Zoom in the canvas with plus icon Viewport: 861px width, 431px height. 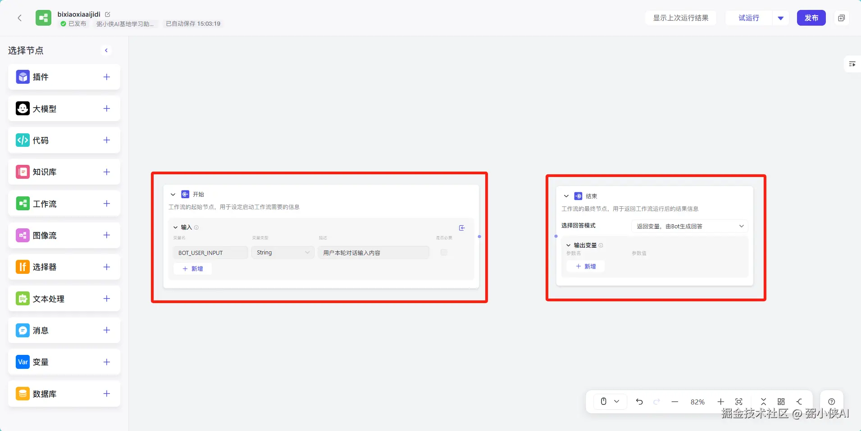click(x=721, y=402)
